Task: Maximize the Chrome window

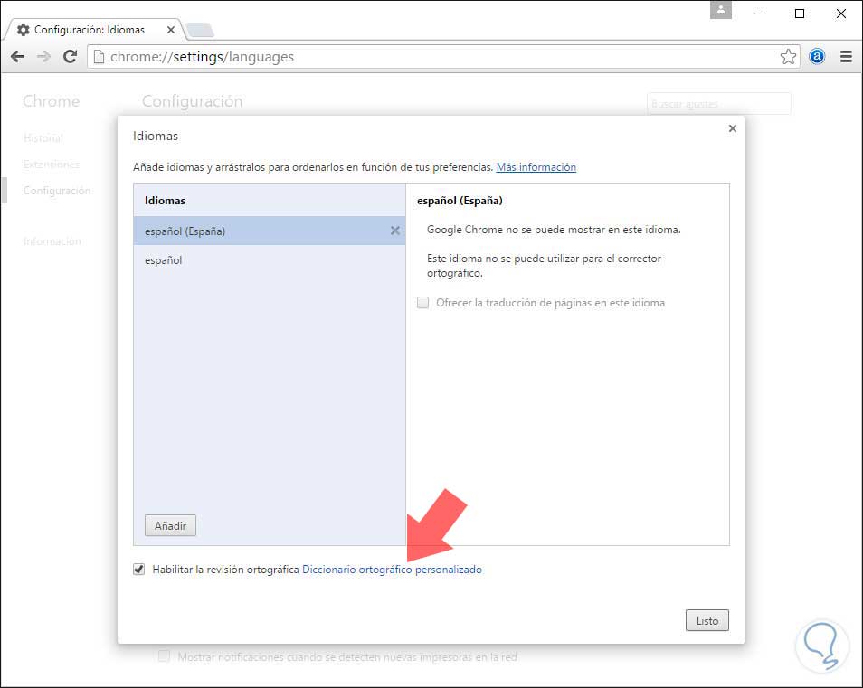Action: [x=800, y=14]
